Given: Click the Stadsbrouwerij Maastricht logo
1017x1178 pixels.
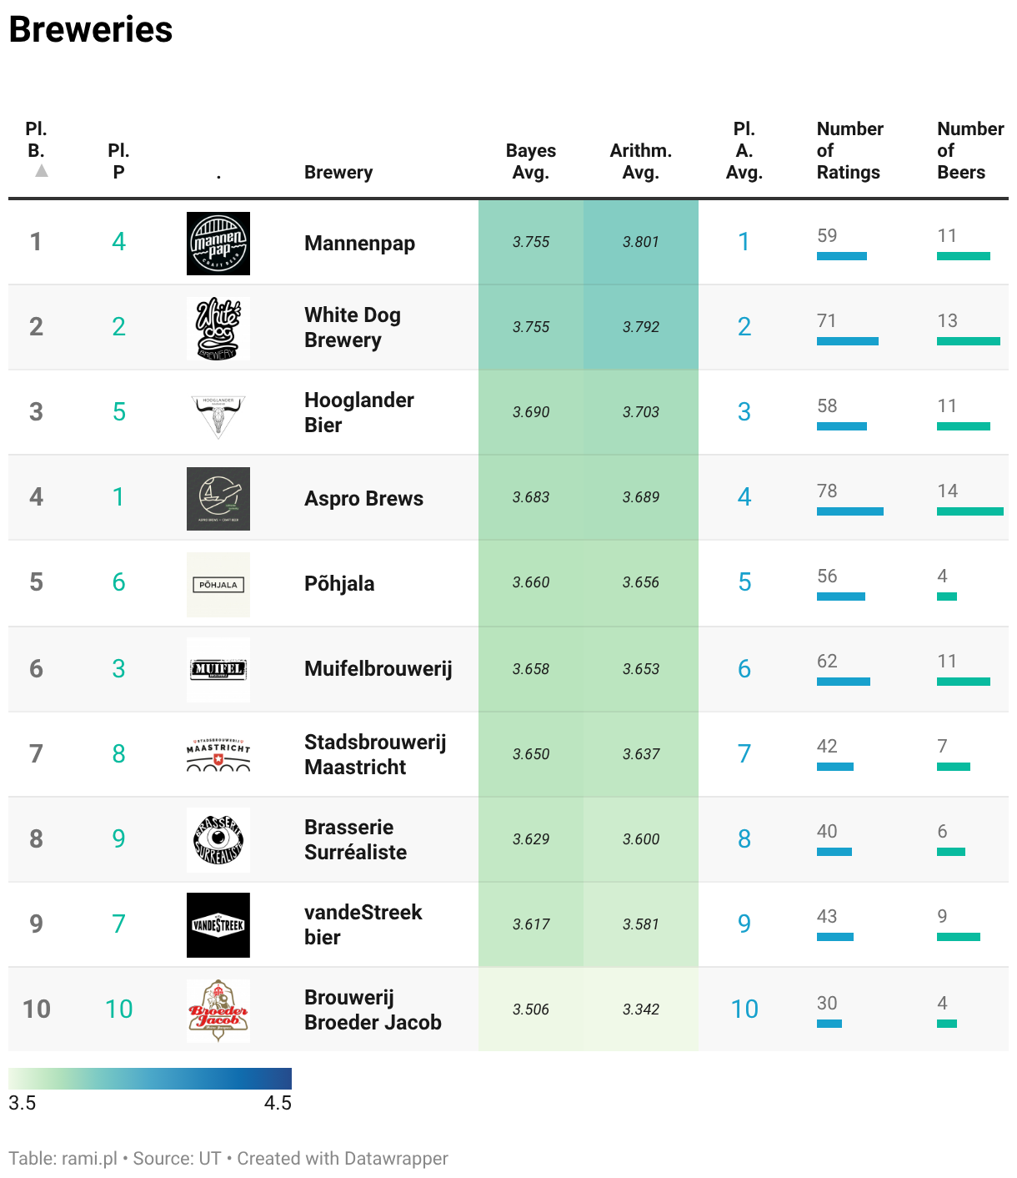Looking at the screenshot, I should pyautogui.click(x=218, y=755).
